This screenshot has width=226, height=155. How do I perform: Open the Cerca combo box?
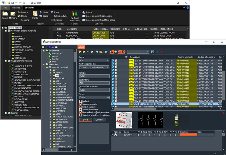click(94, 60)
